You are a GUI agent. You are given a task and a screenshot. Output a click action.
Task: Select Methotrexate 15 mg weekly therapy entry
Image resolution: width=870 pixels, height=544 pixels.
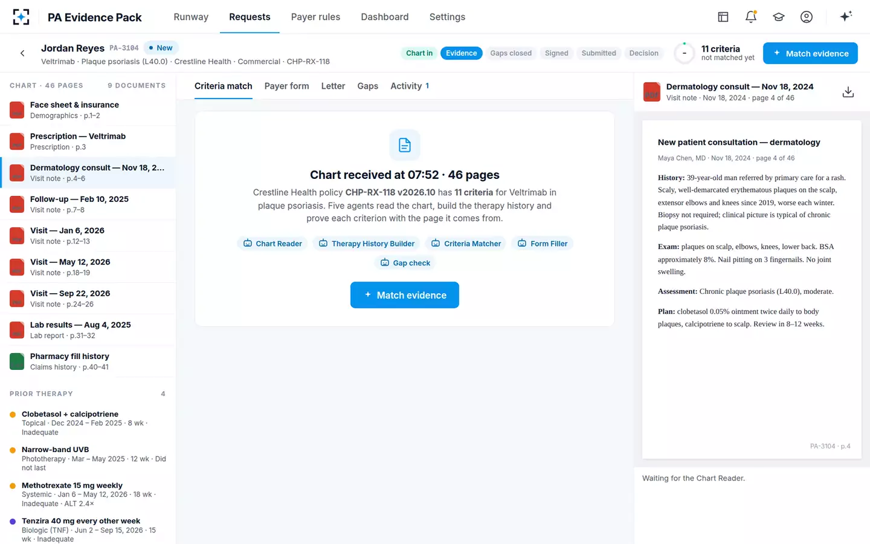pos(88,494)
